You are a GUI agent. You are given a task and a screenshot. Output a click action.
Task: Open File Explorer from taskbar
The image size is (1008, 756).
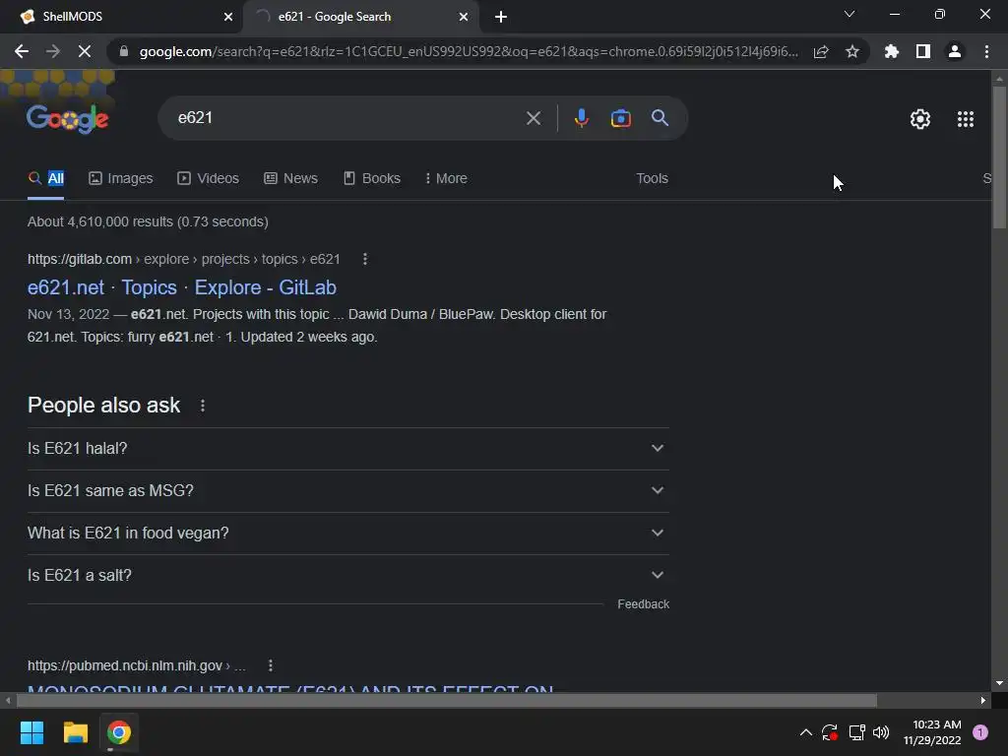[x=75, y=732]
